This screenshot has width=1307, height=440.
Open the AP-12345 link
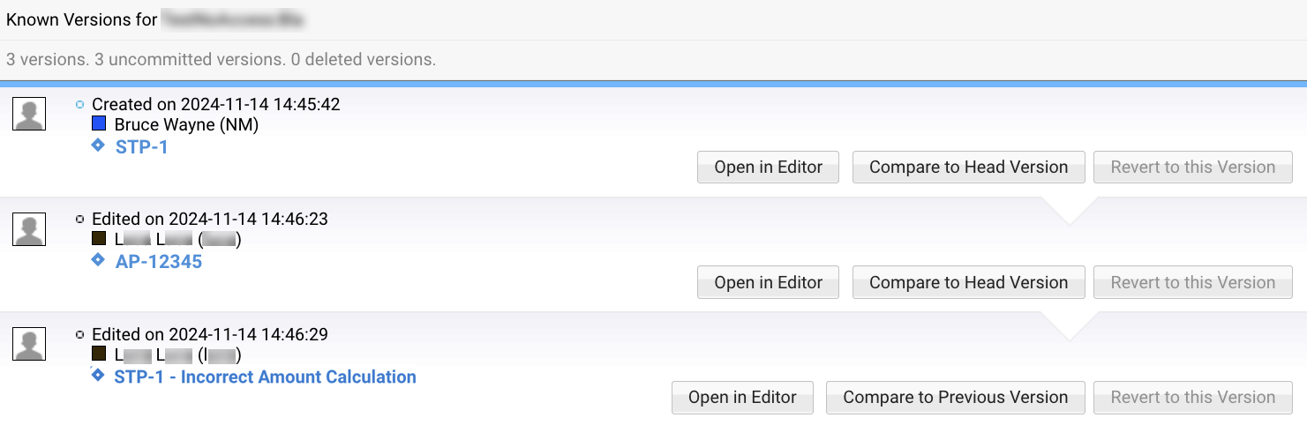click(x=159, y=262)
